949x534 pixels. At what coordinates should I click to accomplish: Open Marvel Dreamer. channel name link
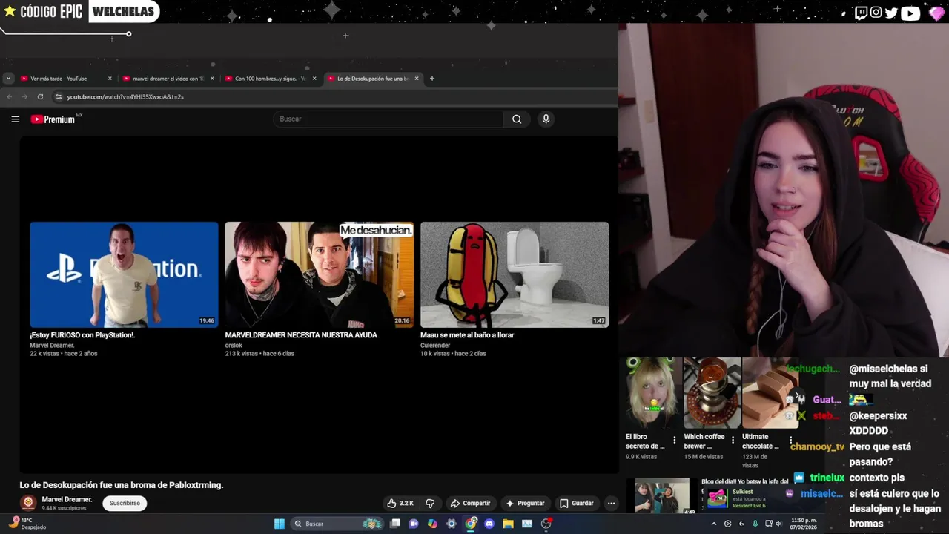tap(67, 499)
